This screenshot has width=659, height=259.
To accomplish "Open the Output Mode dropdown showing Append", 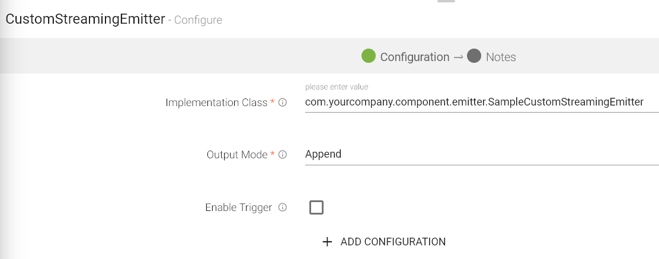I will [x=481, y=154].
